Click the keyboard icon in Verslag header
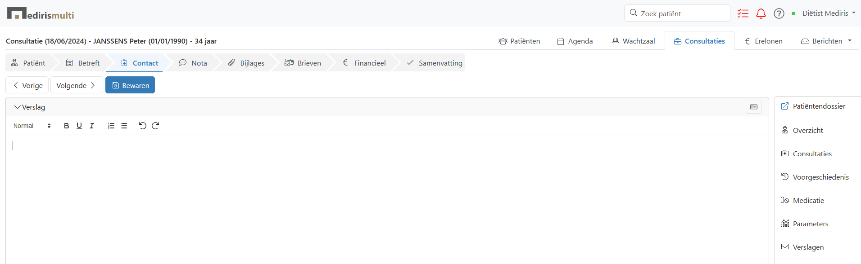This screenshot has height=264, width=861. [x=753, y=107]
